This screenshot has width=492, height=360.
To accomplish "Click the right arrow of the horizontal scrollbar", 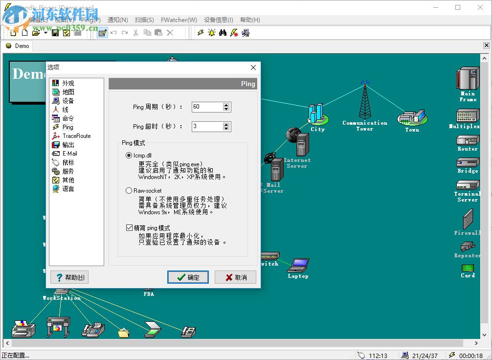I will (476, 343).
